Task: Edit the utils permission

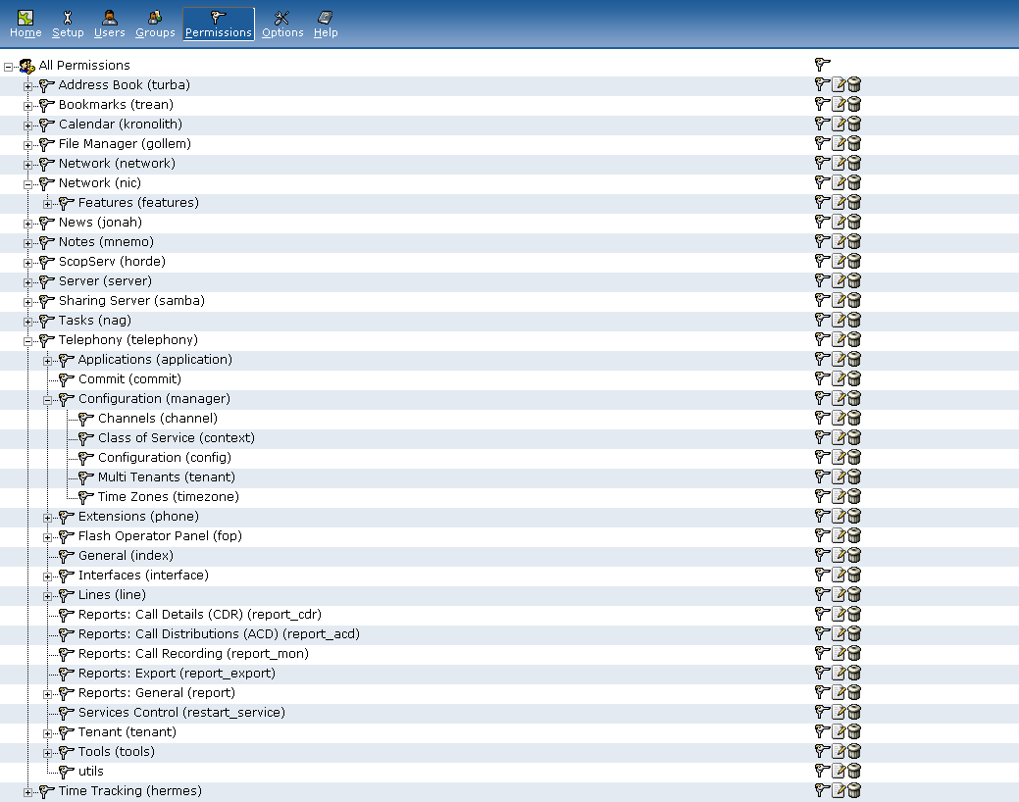Action: click(839, 771)
